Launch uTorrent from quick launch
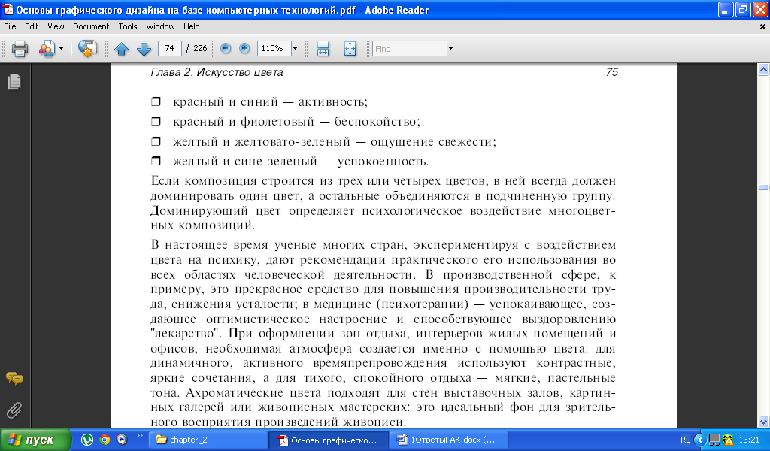This screenshot has height=451, width=770. pos(87,440)
